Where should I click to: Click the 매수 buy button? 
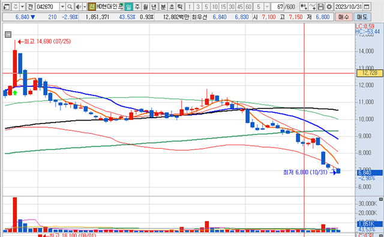click(x=344, y=17)
